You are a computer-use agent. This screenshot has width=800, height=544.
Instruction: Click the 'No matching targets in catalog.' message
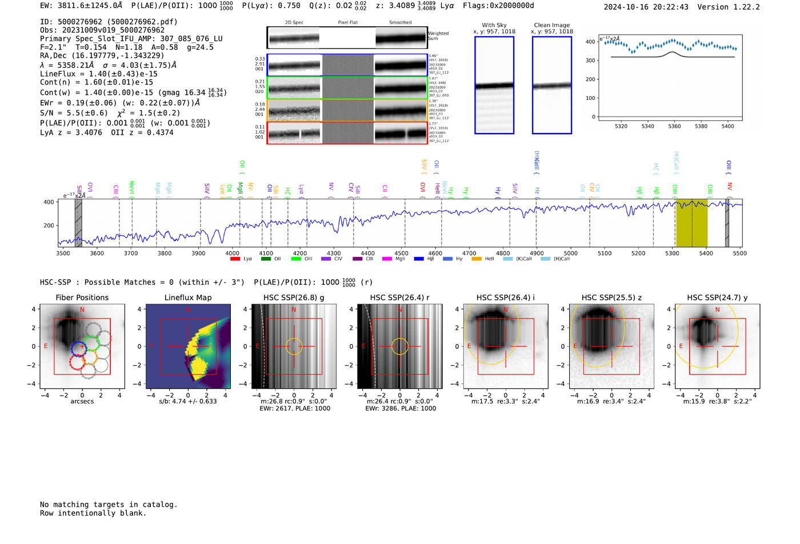(x=109, y=505)
